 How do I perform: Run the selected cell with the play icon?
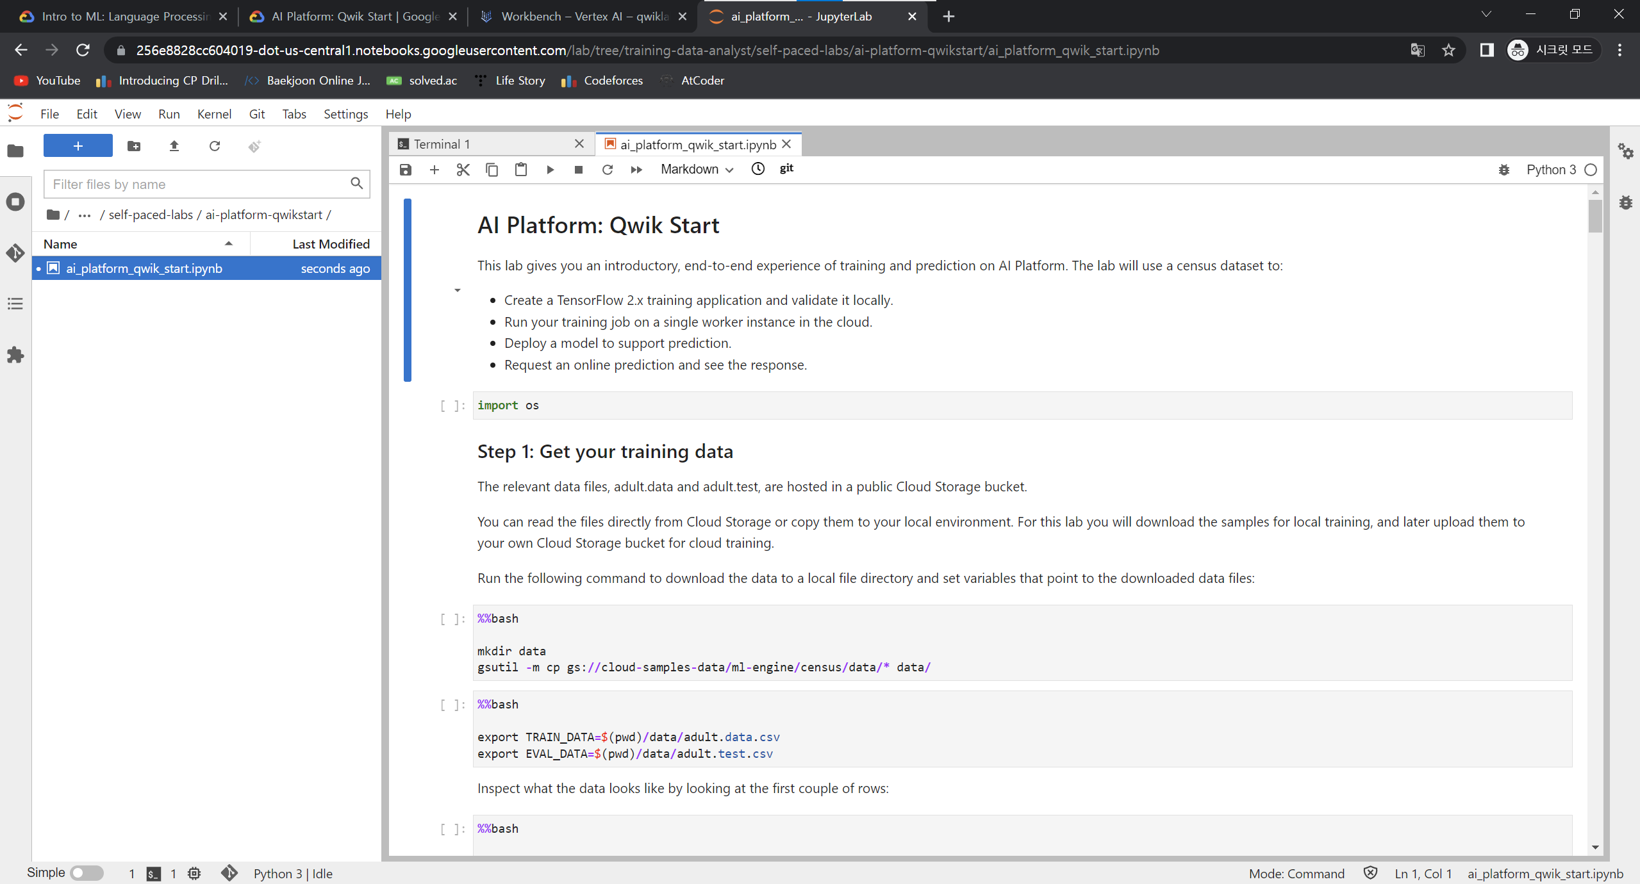[550, 170]
